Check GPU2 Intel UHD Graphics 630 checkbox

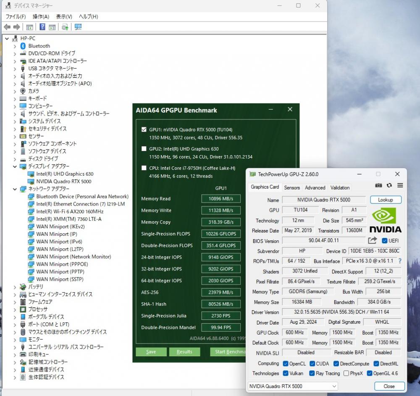click(x=144, y=149)
